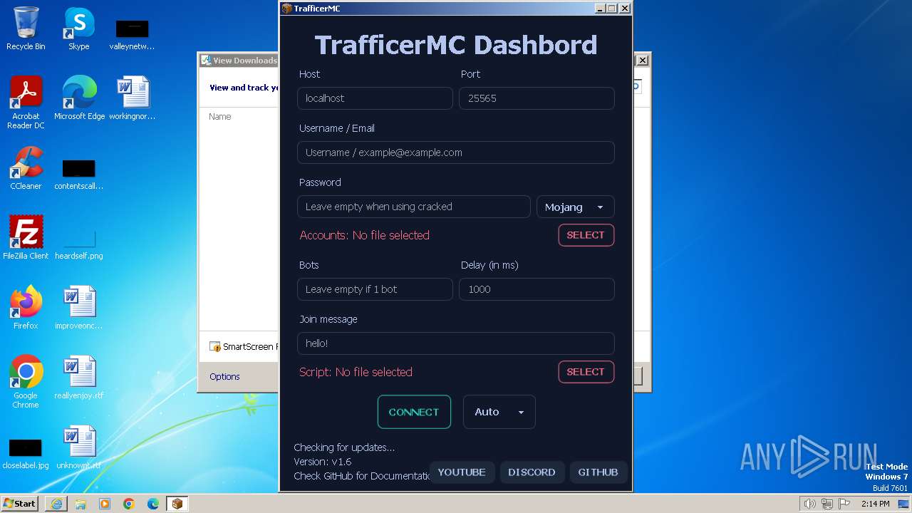Click volume icon in system tray
The width and height of the screenshot is (912, 513).
[809, 504]
